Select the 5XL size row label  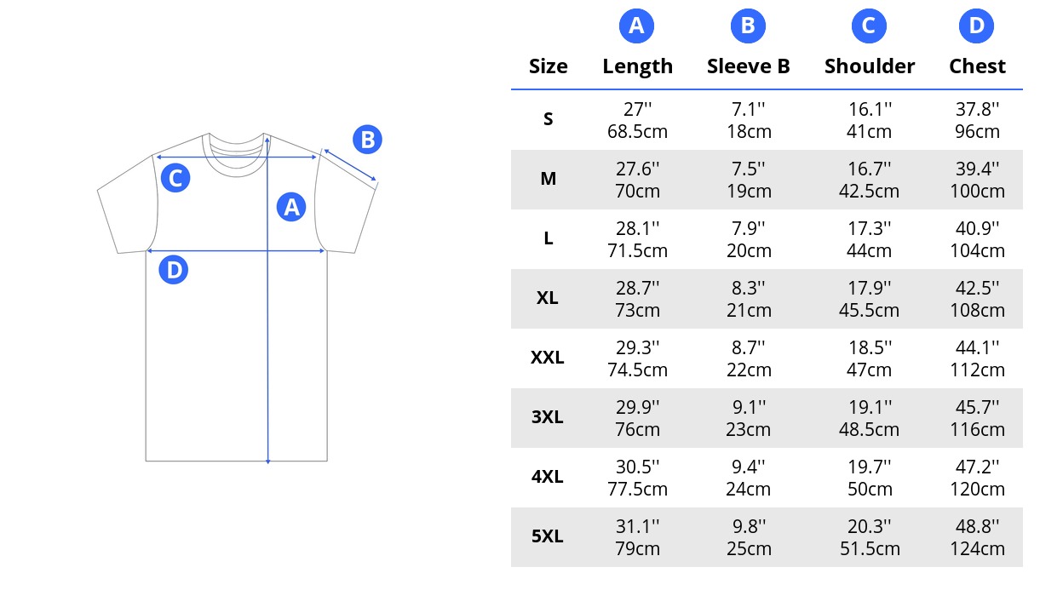coord(548,536)
